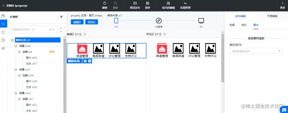Open the layout template icon in sidebar
Screen dimensions: 288x113
coord(3,40)
